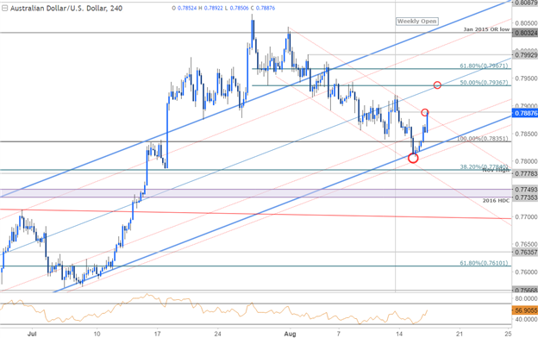Select the 50.00%(0.79367) Fibonacci label
The width and height of the screenshot is (538, 338).
484,83
